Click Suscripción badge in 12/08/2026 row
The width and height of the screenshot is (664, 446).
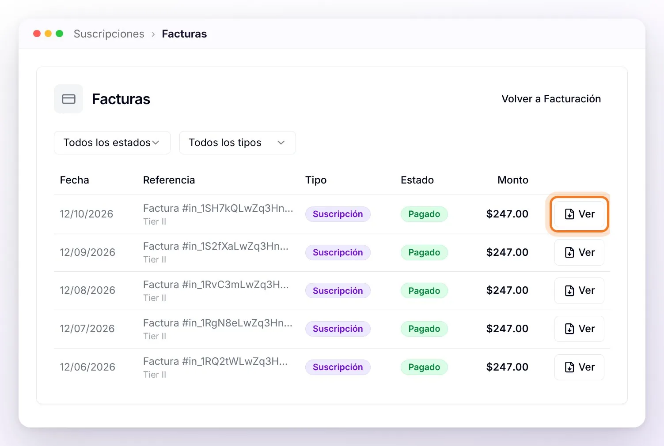tap(338, 291)
